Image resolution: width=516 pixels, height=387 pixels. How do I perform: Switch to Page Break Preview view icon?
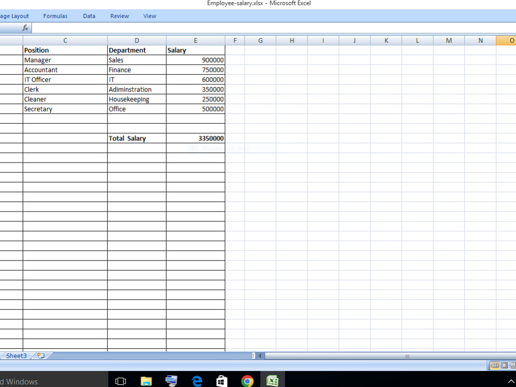point(513,365)
